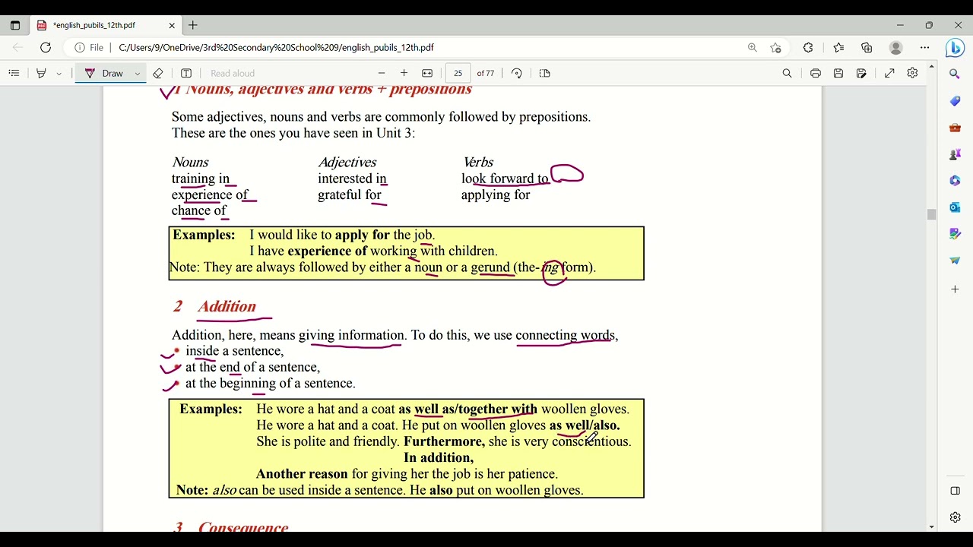Viewport: 973px width, 547px height.
Task: Select the Highlight tool
Action: (41, 73)
